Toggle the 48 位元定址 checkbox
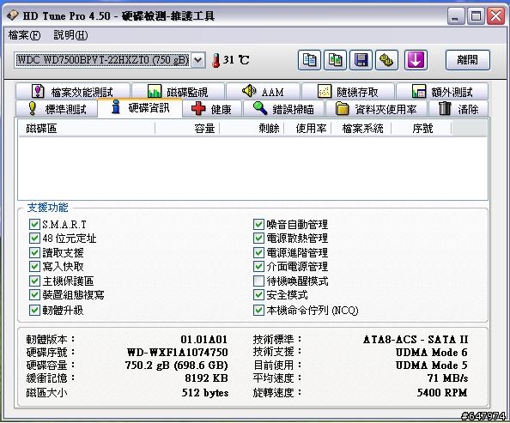 tap(34, 238)
